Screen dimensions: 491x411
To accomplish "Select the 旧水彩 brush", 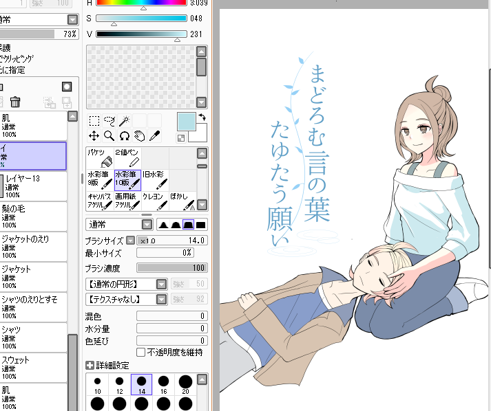I will click(155, 180).
